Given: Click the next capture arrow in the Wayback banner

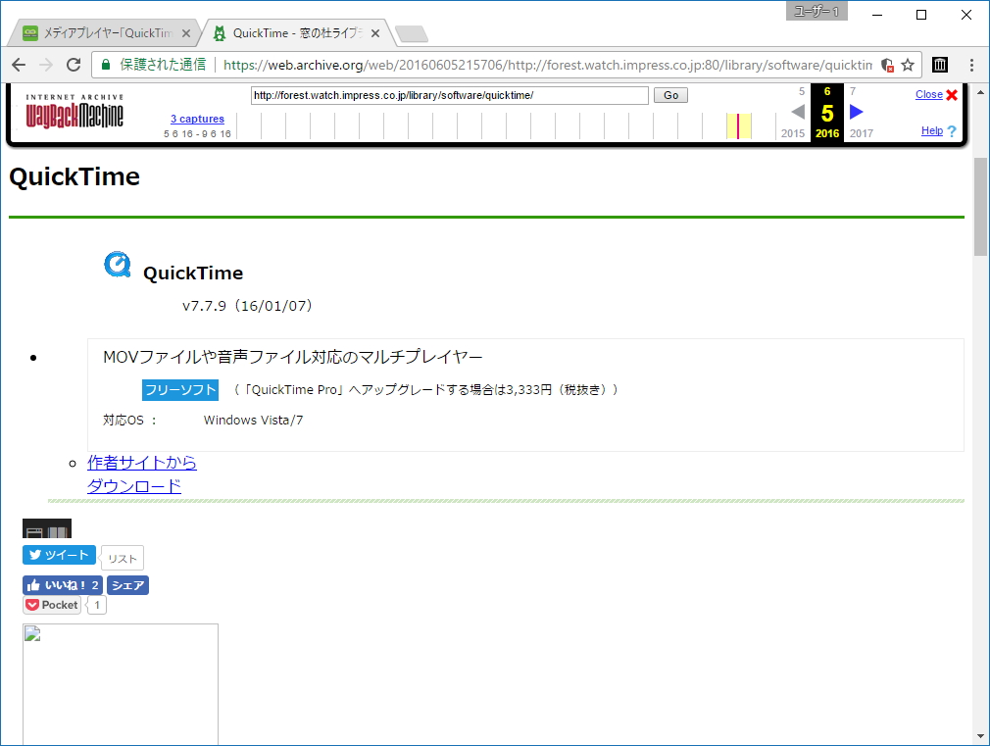Looking at the screenshot, I should pos(856,113).
